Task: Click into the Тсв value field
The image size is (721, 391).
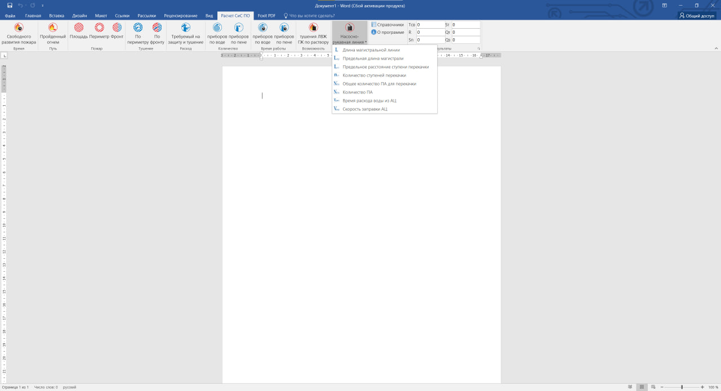Action: click(430, 25)
